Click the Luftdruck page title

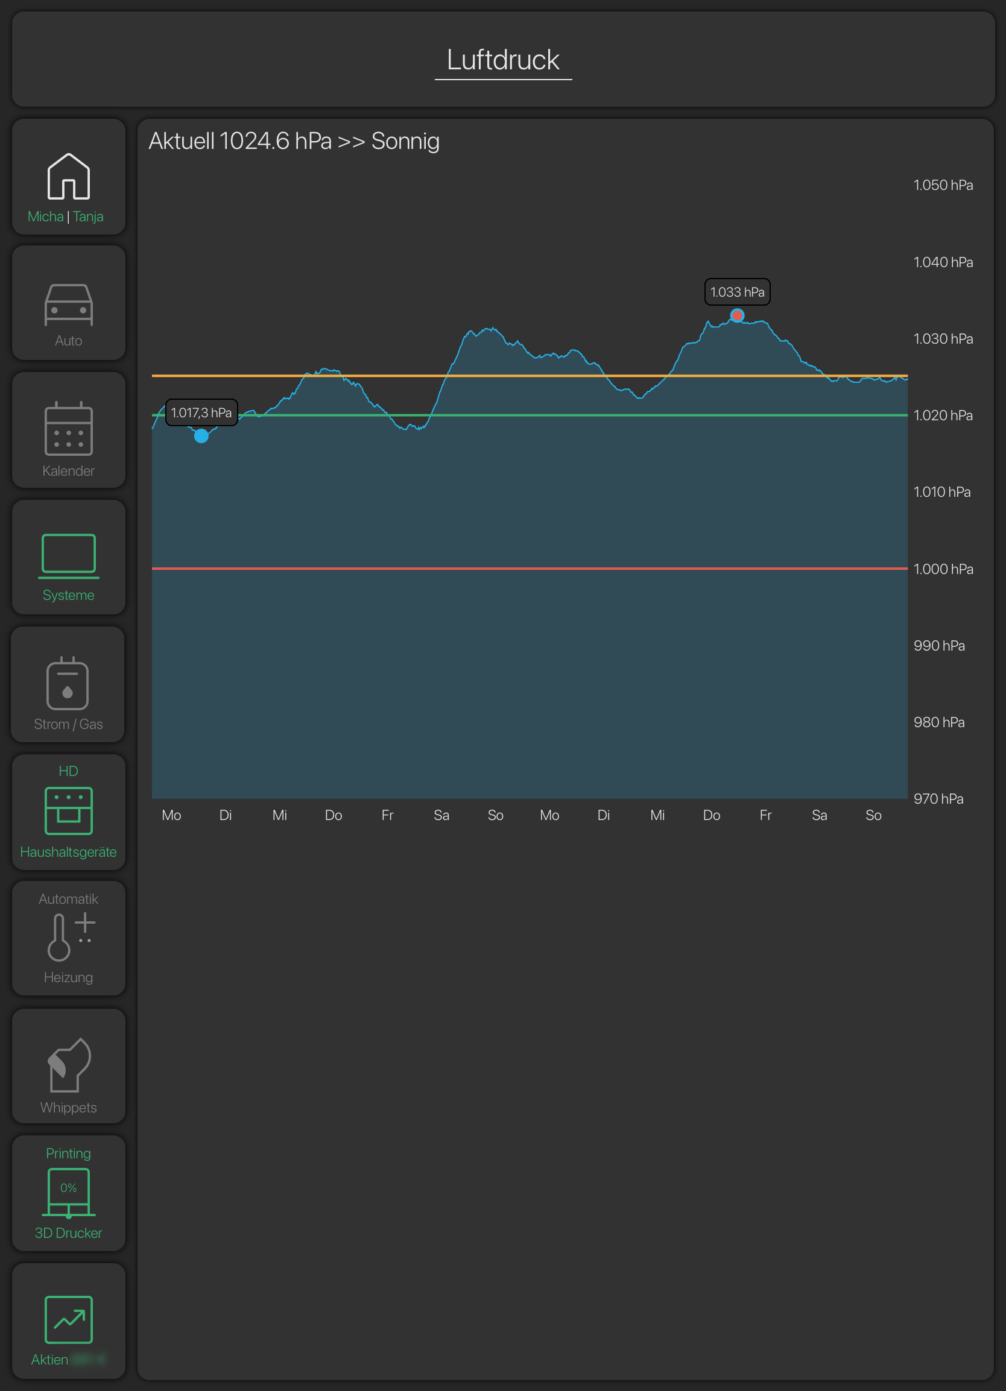pyautogui.click(x=503, y=60)
